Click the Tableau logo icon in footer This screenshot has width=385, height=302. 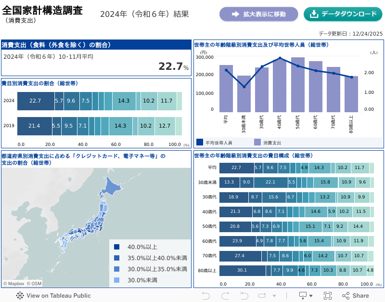[x=20, y=295]
